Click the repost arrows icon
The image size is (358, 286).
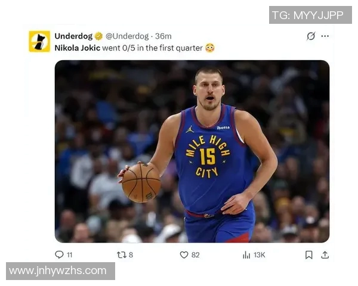click(121, 254)
